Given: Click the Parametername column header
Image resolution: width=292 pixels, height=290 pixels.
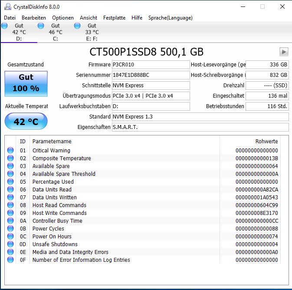Looking at the screenshot, I should (x=52, y=142).
